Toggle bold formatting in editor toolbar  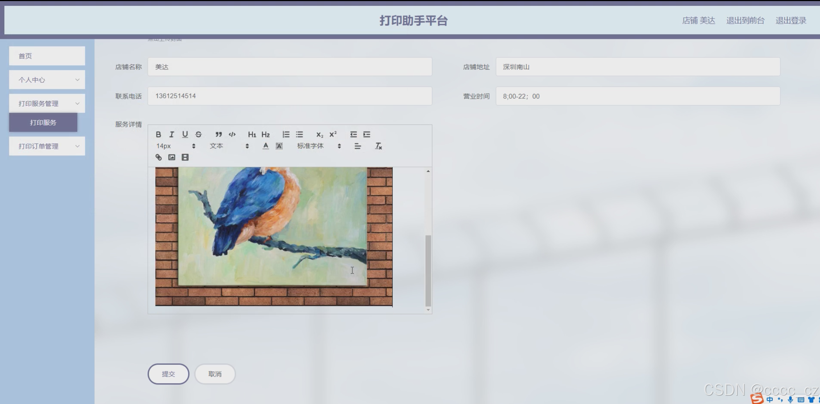click(x=158, y=134)
